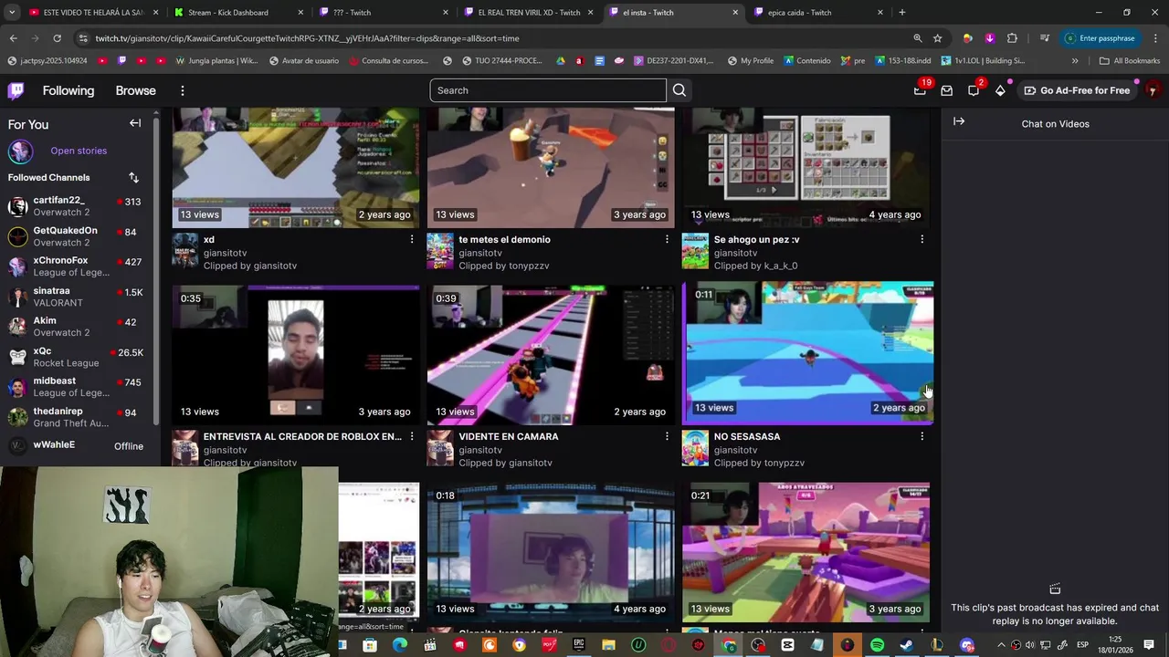1169x657 pixels.
Task: Open the Discord taskbar icon
Action: coord(967,645)
